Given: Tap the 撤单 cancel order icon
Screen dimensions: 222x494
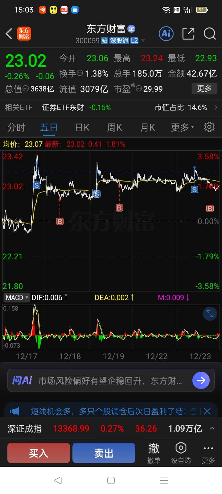Looking at the screenshot, I should tap(154, 453).
